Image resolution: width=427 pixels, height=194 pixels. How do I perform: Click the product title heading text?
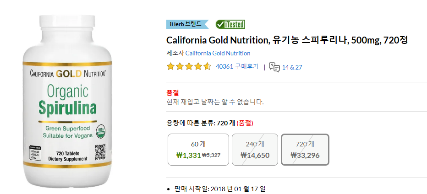pos(287,40)
